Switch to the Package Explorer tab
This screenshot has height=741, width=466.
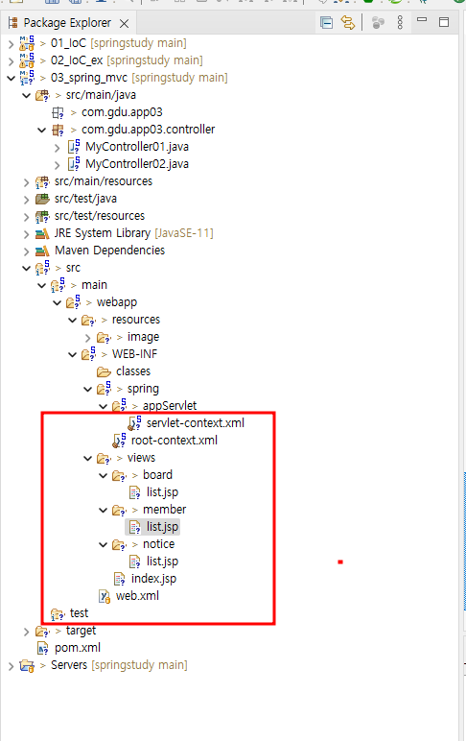point(67,23)
